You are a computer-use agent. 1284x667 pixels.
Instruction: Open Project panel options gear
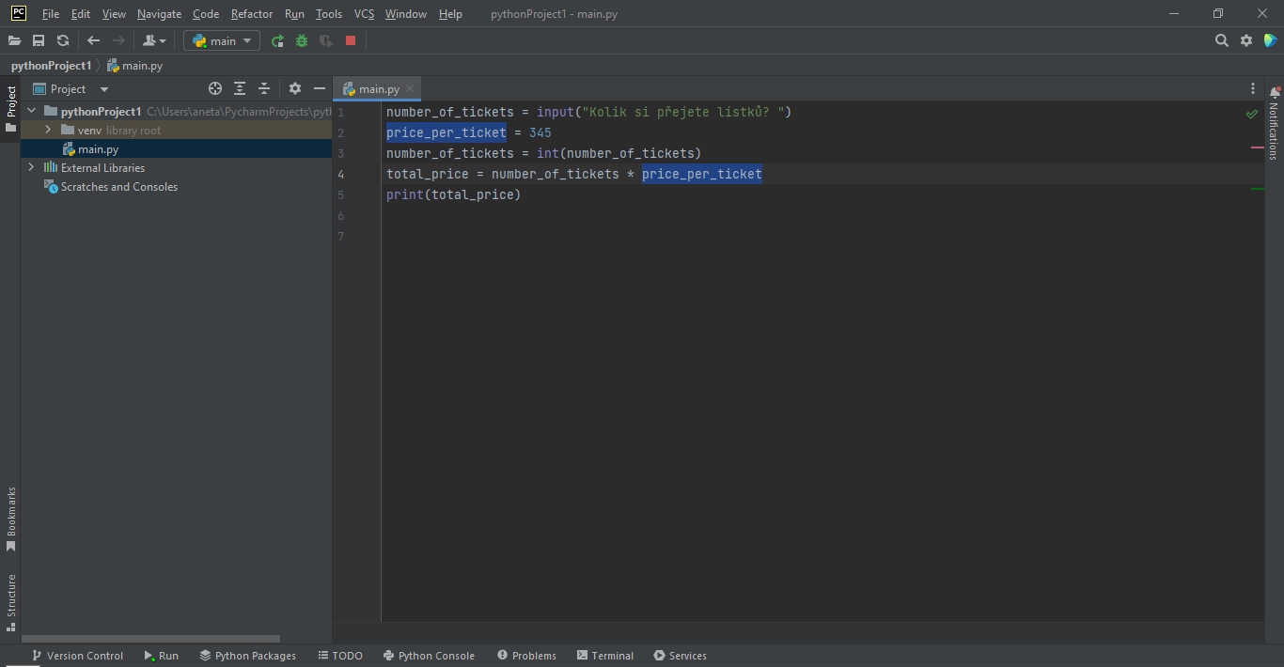295,87
